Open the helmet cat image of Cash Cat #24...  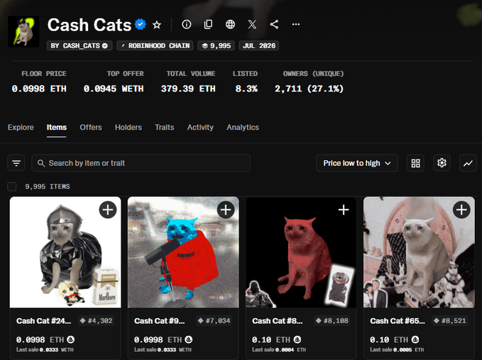[65, 252]
